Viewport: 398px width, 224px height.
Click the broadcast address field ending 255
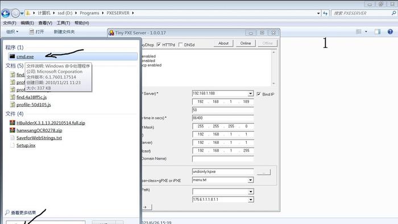click(223, 151)
